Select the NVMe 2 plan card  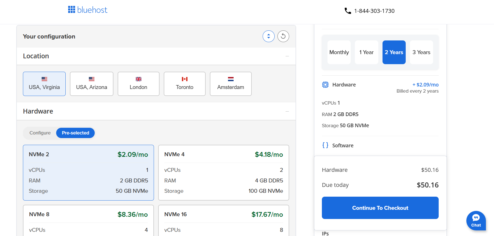click(88, 173)
